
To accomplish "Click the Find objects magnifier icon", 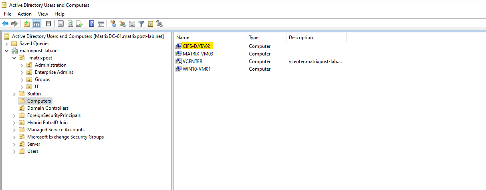I will [150, 24].
